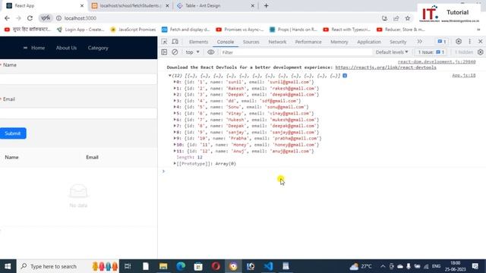View site information icon in the address bar

pos(58,18)
